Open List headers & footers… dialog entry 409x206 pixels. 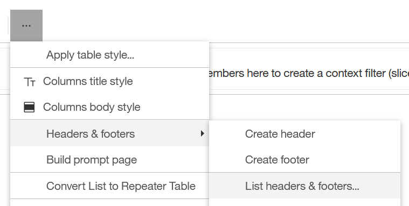pyautogui.click(x=304, y=186)
